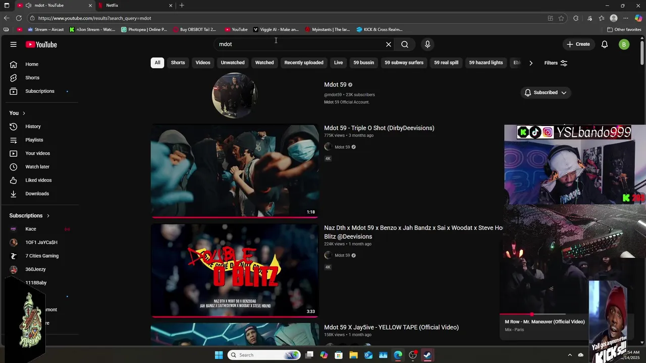Open Photopea bookmark

tap(144, 29)
